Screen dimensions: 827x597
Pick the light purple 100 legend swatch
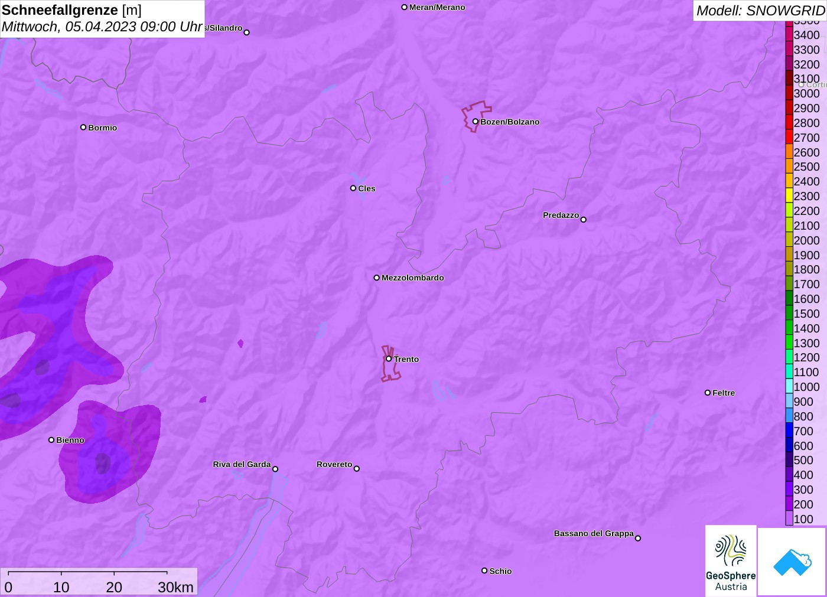point(789,518)
